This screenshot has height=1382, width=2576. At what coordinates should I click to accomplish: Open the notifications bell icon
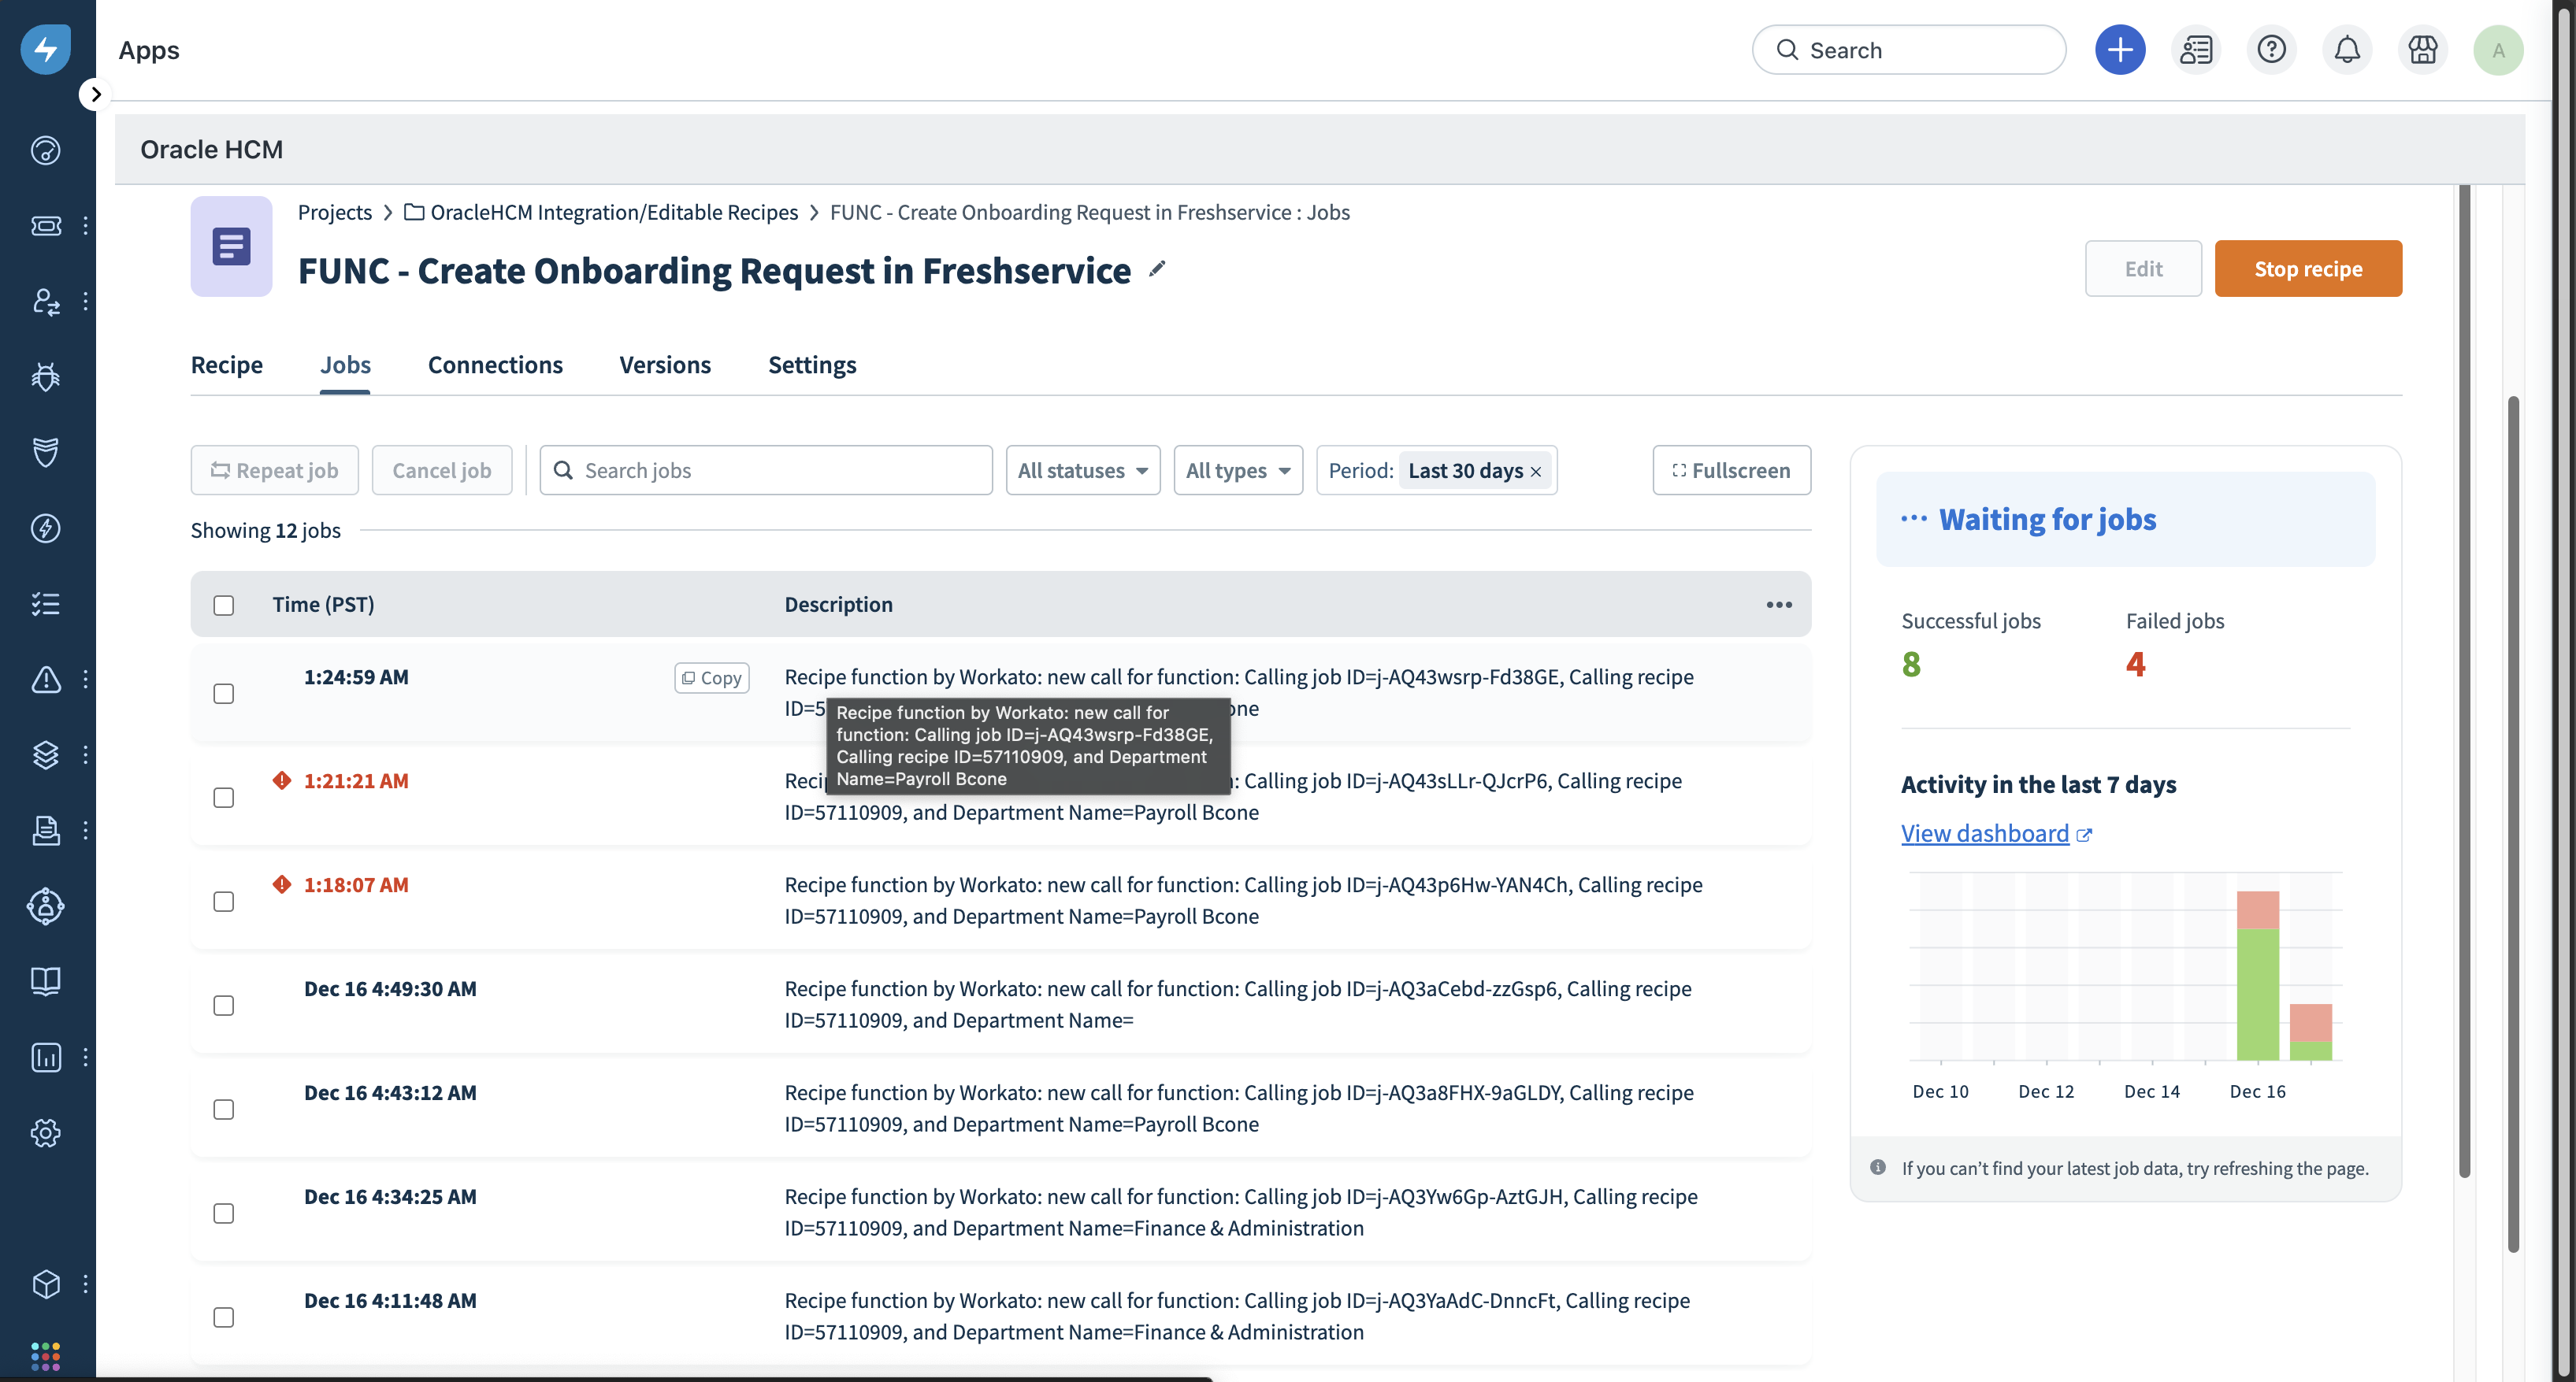pyautogui.click(x=2346, y=50)
